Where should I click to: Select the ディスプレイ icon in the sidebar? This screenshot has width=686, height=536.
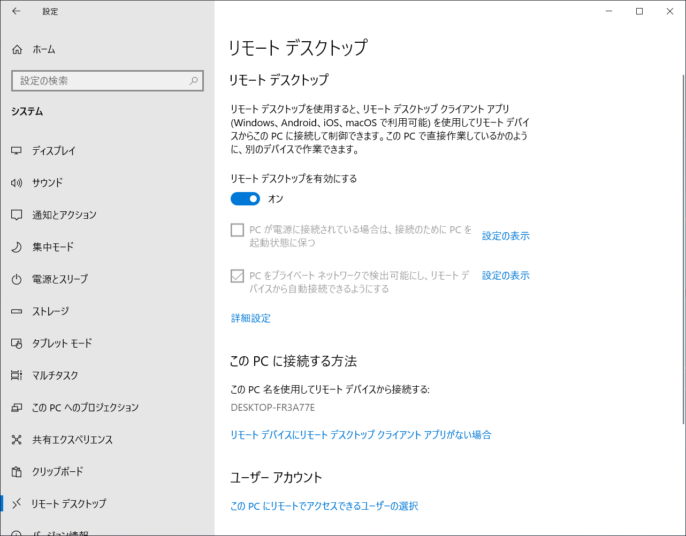pyautogui.click(x=17, y=151)
